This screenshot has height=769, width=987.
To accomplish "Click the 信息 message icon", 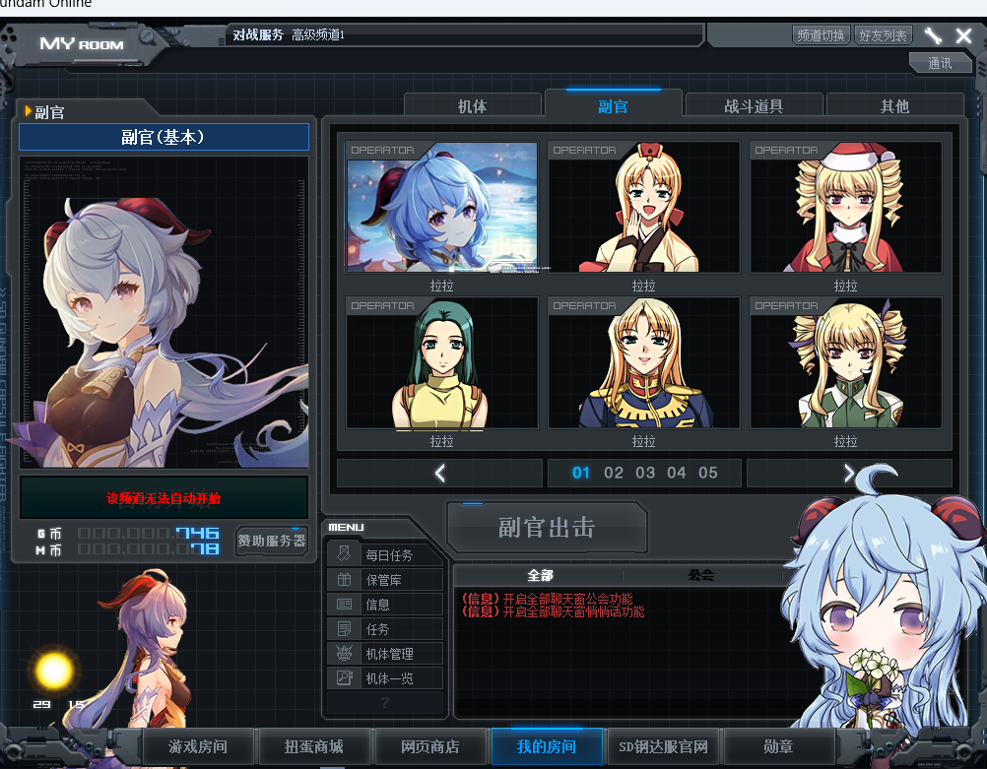I will click(x=344, y=605).
